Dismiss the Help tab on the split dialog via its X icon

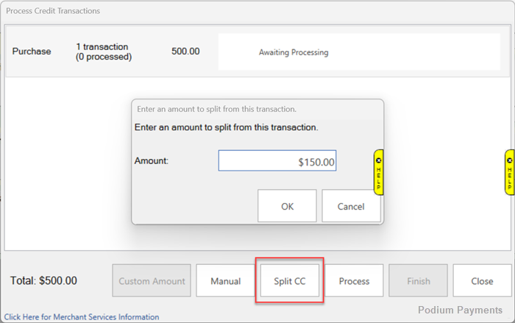click(x=378, y=160)
